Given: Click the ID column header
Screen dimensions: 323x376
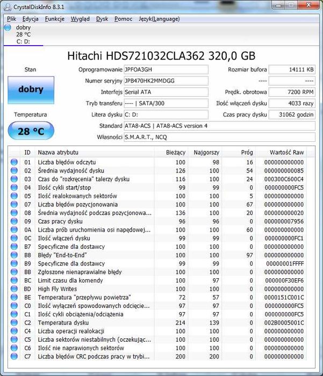Looking at the screenshot, I should click(27, 152).
